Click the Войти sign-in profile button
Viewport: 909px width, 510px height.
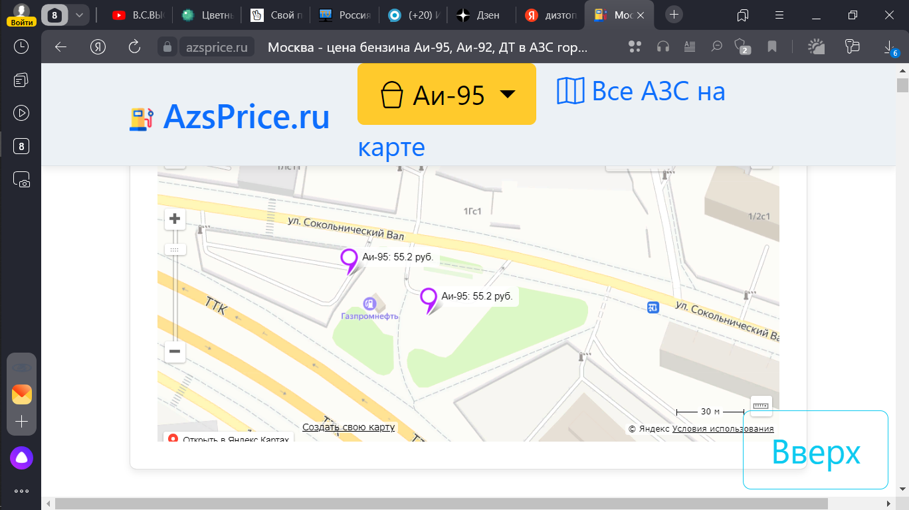click(x=22, y=15)
